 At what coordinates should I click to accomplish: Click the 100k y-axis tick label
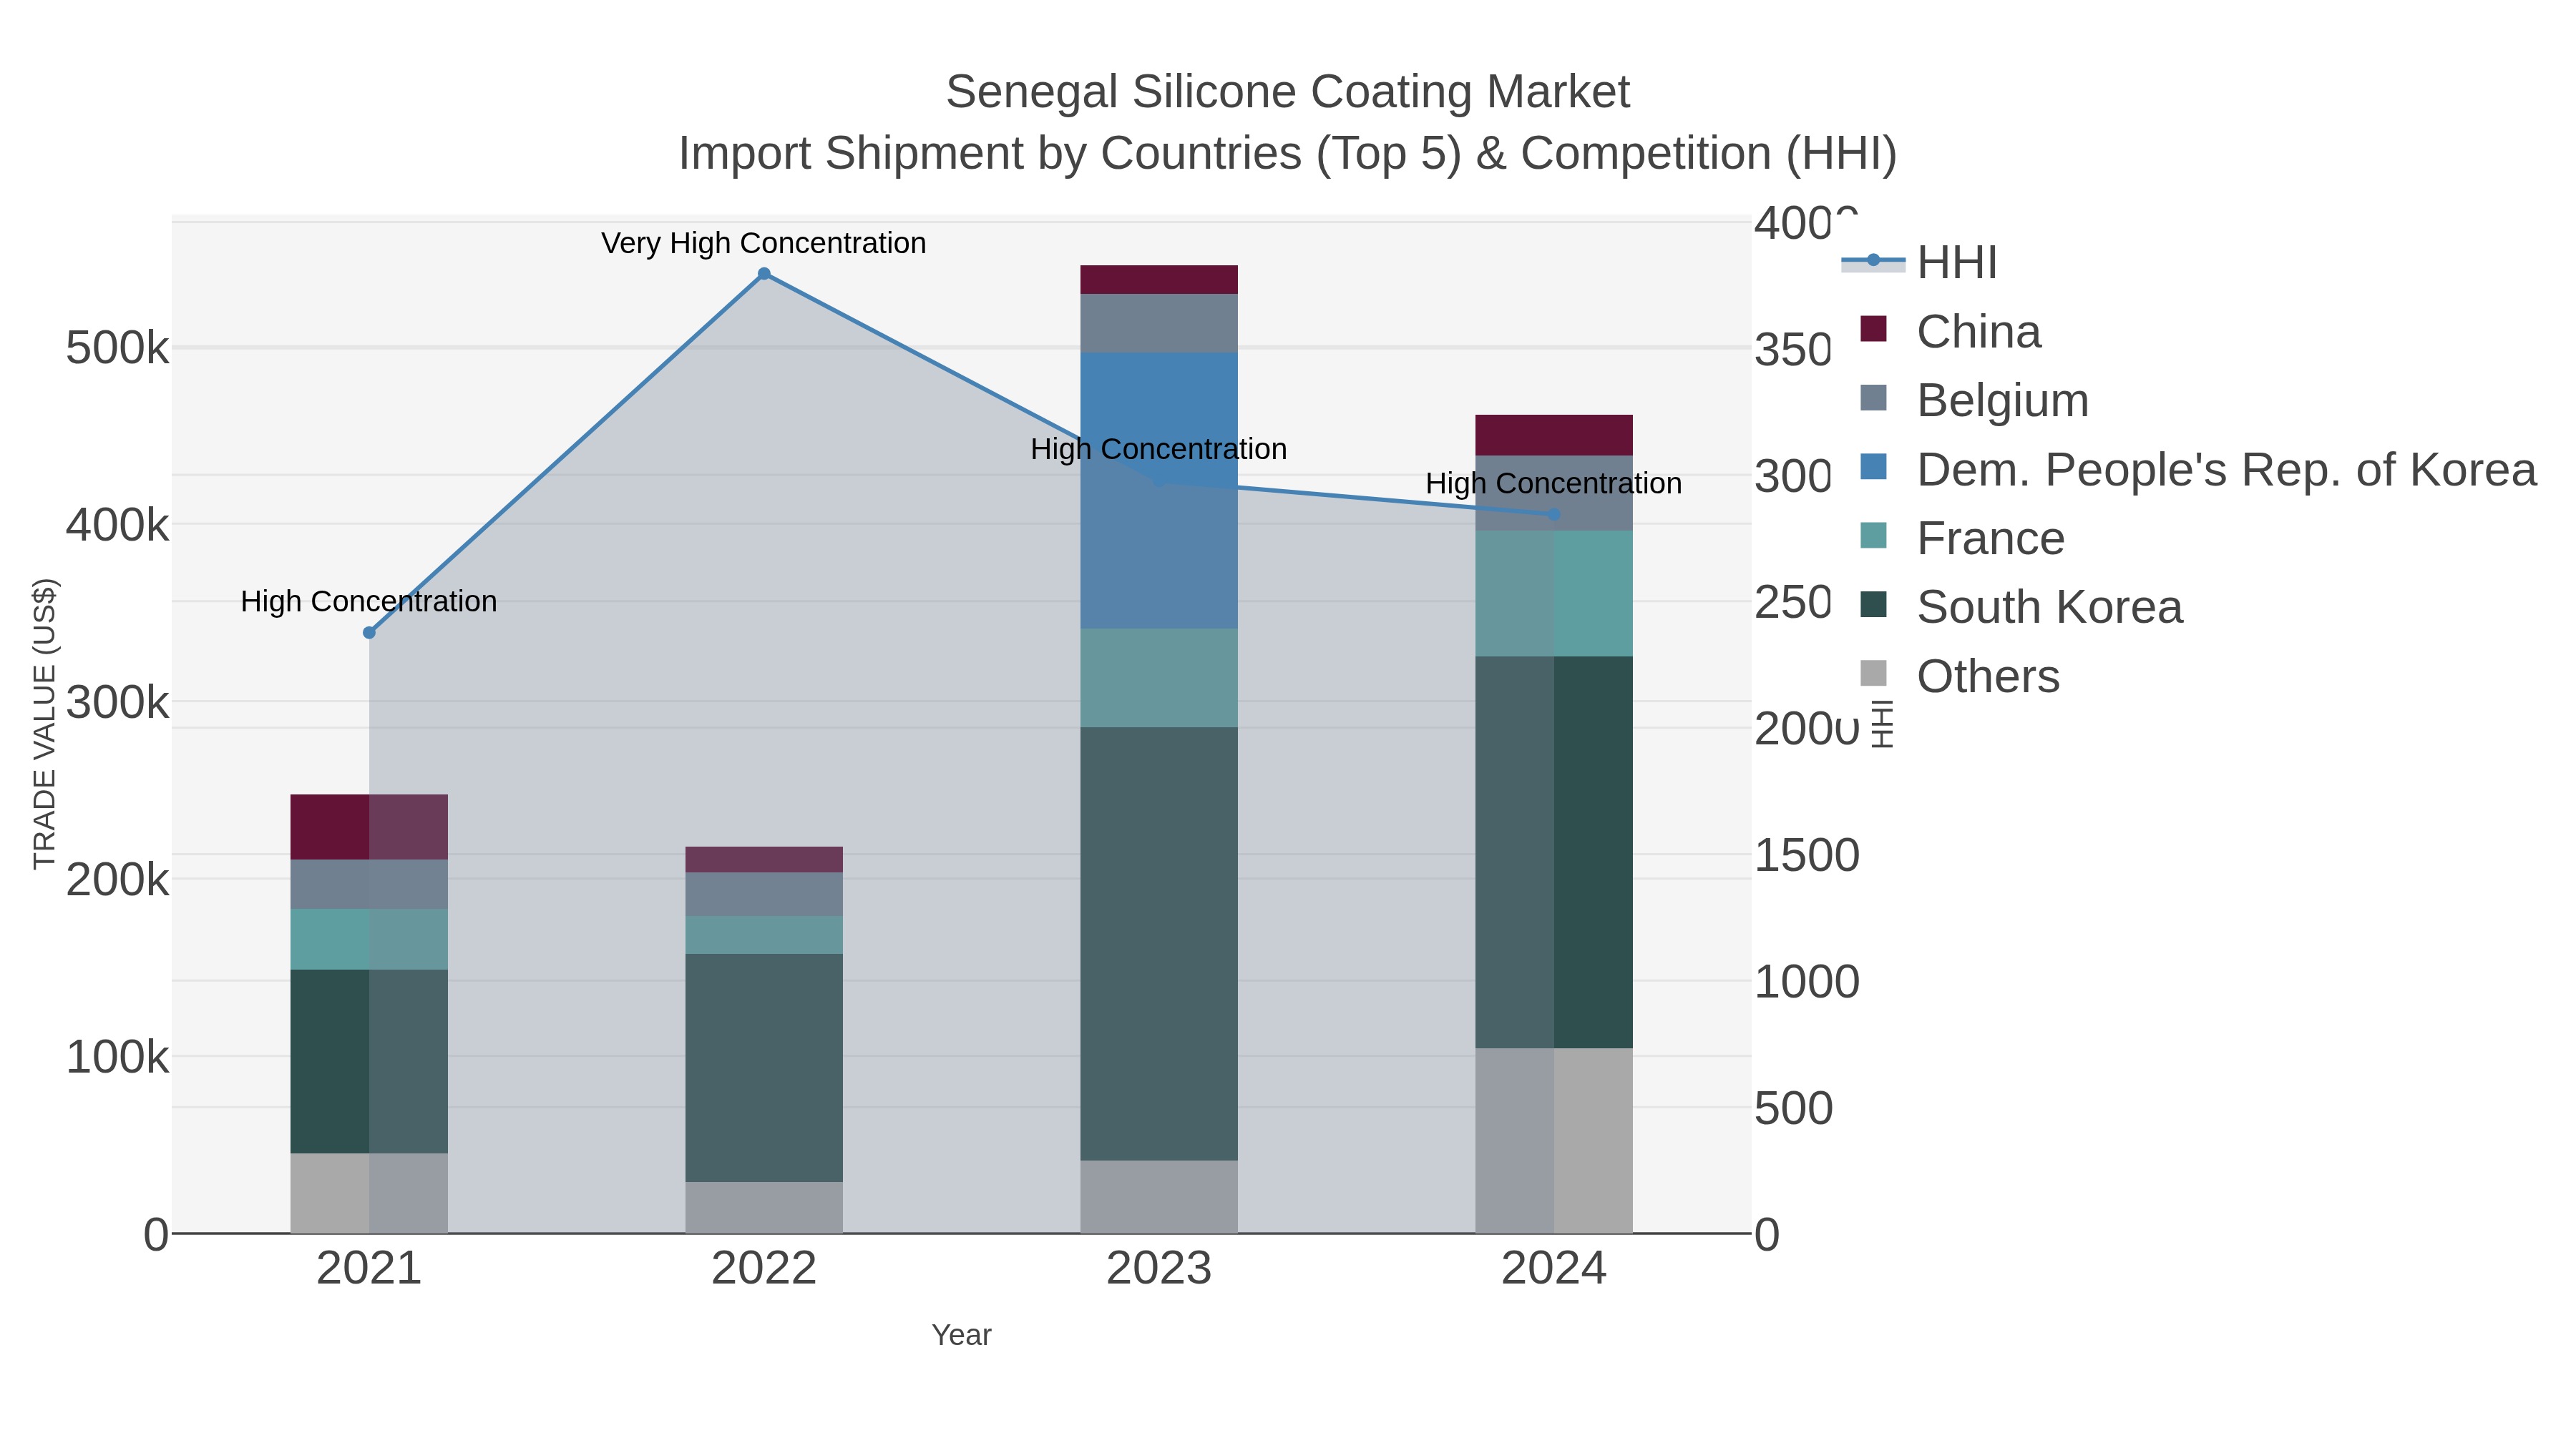pos(118,1058)
